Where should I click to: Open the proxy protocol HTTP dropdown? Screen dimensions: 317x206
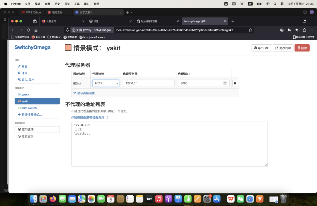106,83
